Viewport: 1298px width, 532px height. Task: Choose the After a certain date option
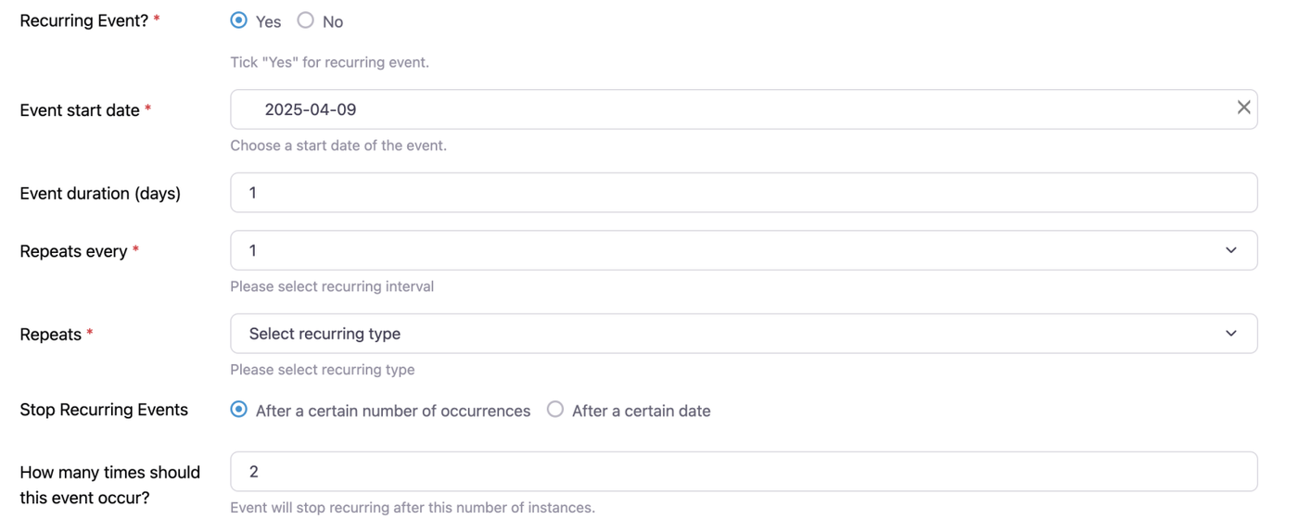point(555,410)
